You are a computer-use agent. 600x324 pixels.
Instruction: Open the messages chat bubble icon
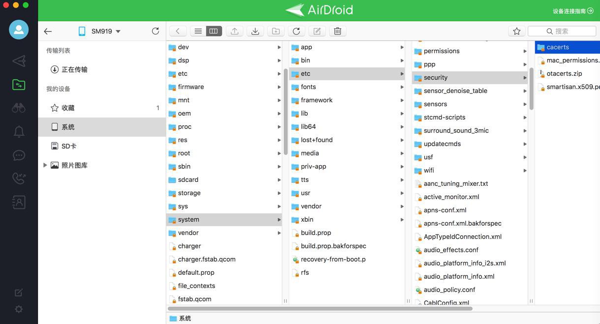[x=19, y=155]
